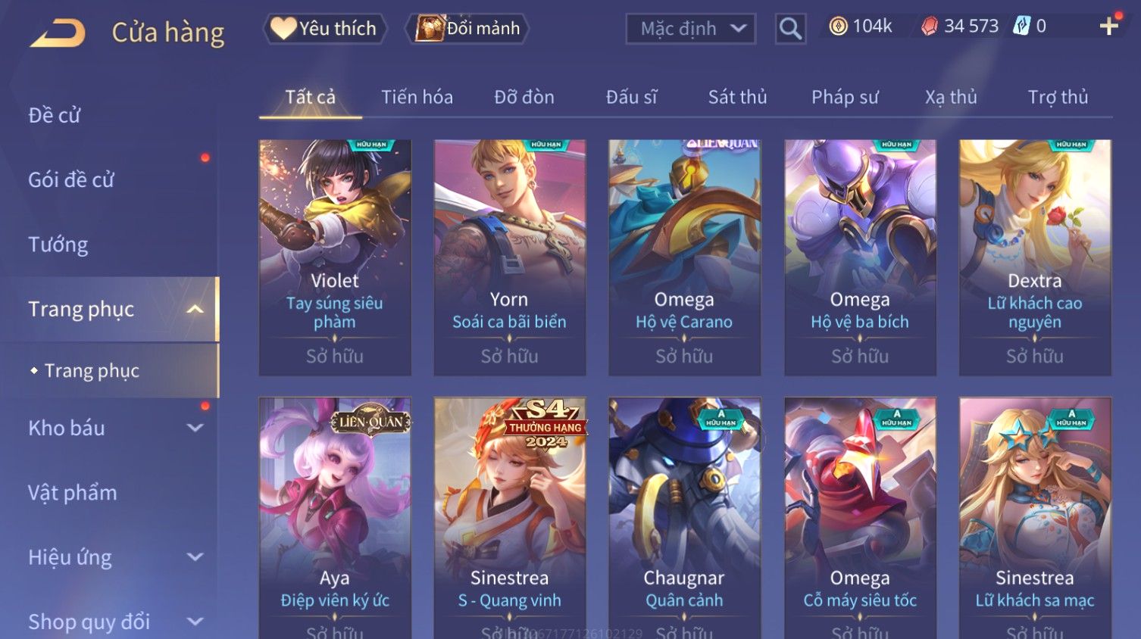Click the red gem 34 573 icon

coord(930,26)
